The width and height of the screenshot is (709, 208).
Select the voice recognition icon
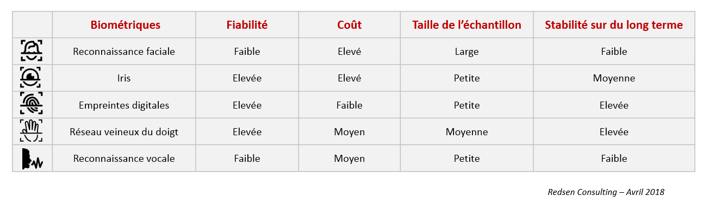32,159
